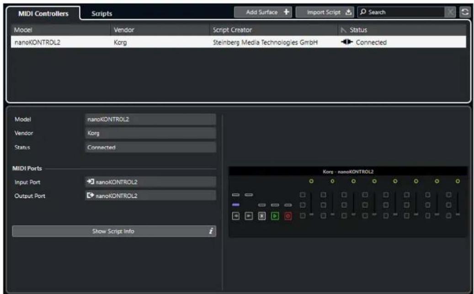The width and height of the screenshot is (474, 294).
Task: Click the Script Creator column header
Action: [273, 30]
